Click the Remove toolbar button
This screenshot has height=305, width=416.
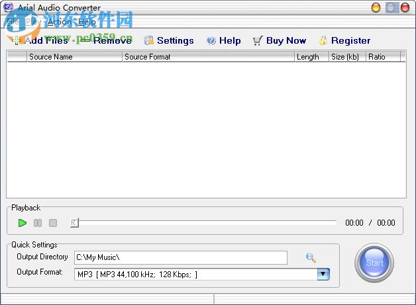point(106,40)
